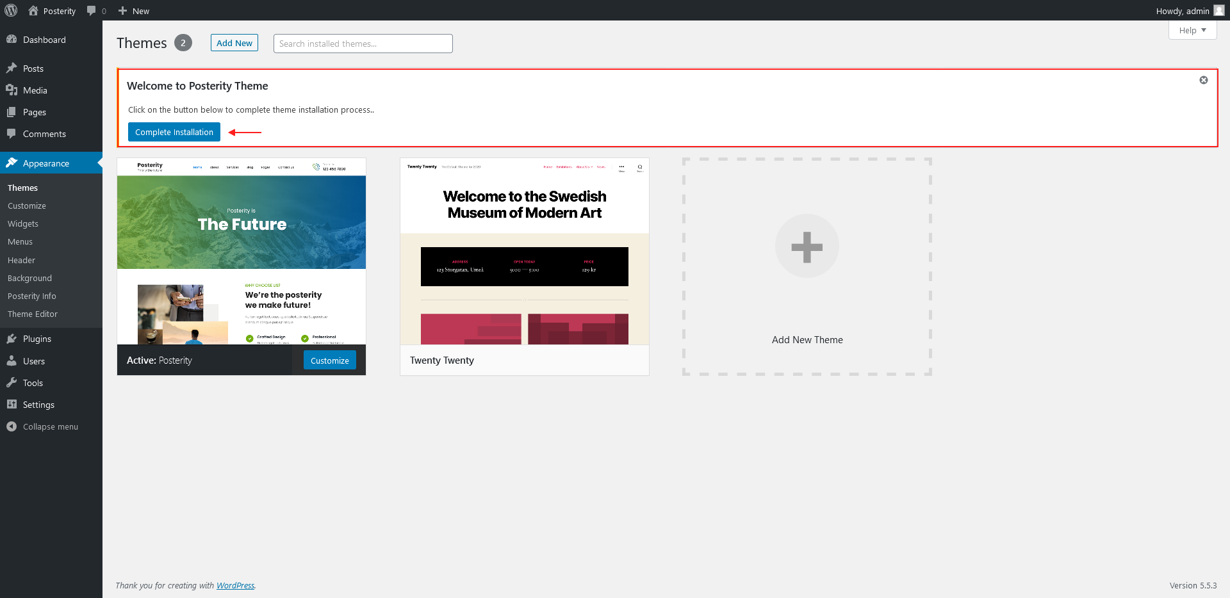This screenshot has height=598, width=1230.
Task: Click the Comments sidebar icon
Action: (12, 133)
